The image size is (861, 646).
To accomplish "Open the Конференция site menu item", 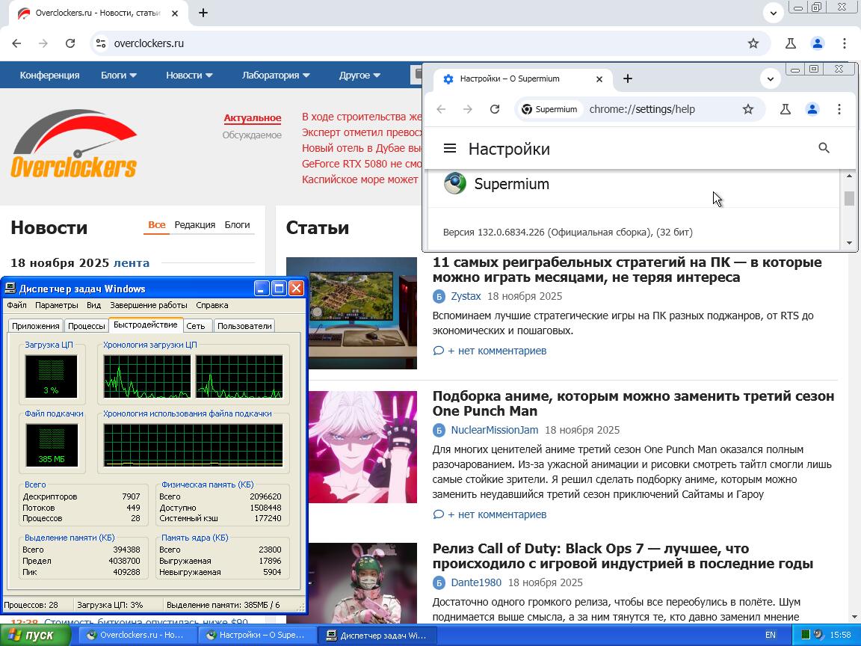I will (x=49, y=76).
